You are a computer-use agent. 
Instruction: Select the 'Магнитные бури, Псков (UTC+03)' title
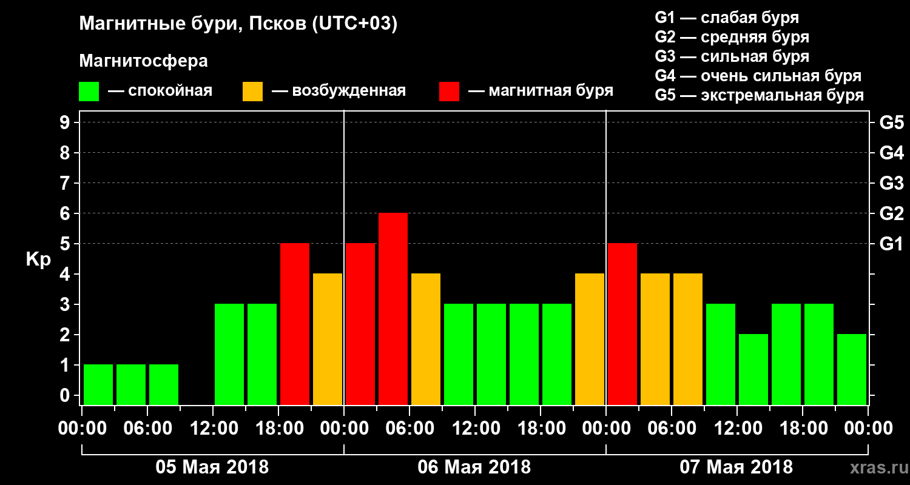(238, 24)
